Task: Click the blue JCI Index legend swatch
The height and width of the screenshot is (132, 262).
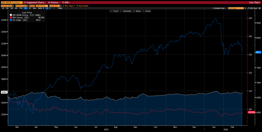Action: 11,20
